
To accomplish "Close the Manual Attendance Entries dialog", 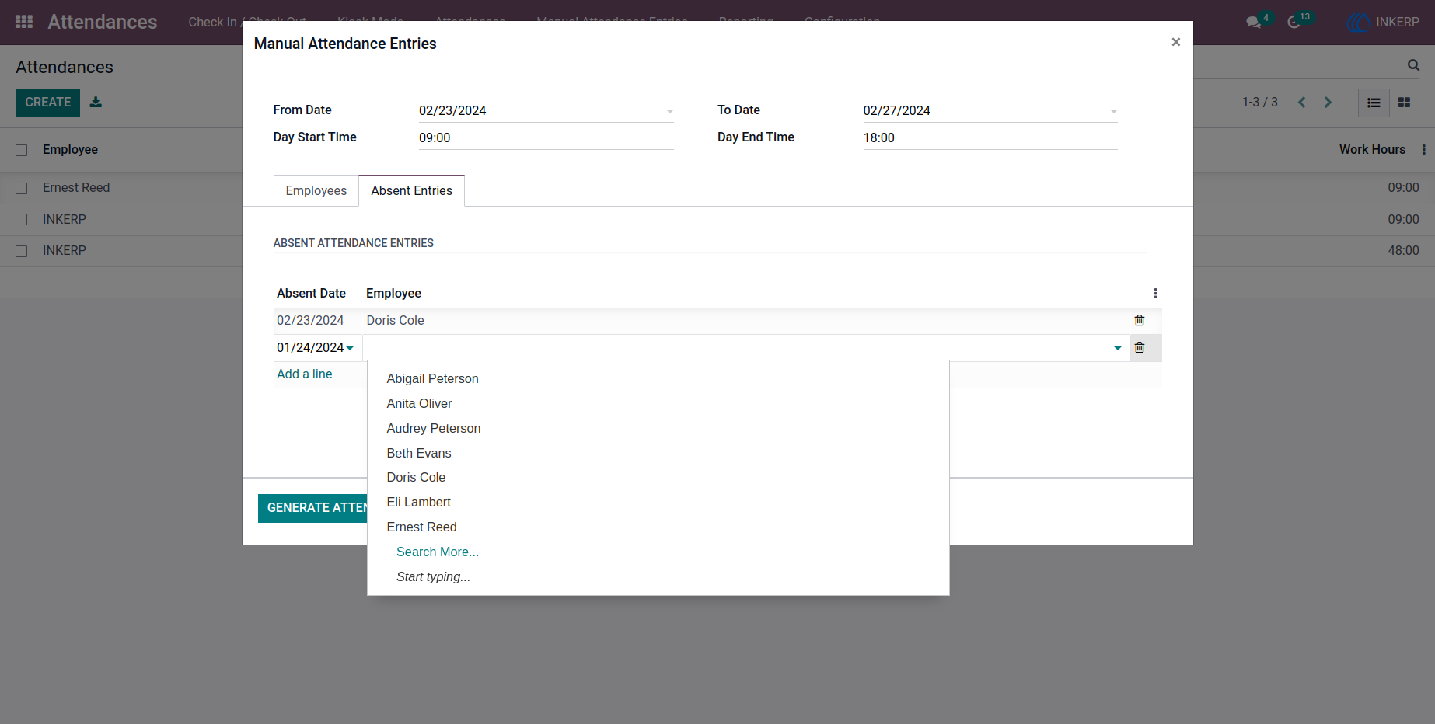I will pyautogui.click(x=1175, y=42).
